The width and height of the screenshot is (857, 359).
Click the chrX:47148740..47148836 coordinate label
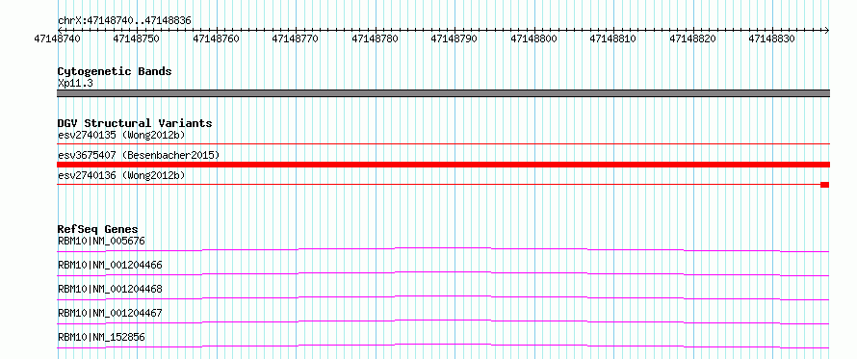(x=124, y=21)
